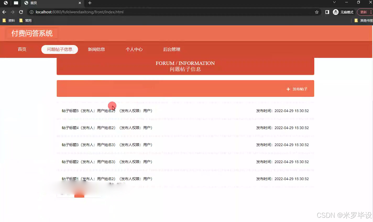Click the publish time of 帖子标题4
This screenshot has height=222, width=373.
[x=282, y=128]
